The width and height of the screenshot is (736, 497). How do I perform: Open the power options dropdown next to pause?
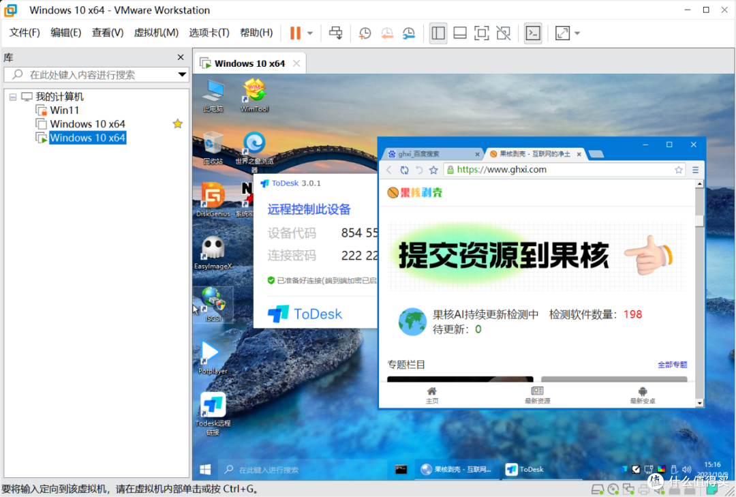[x=310, y=33]
